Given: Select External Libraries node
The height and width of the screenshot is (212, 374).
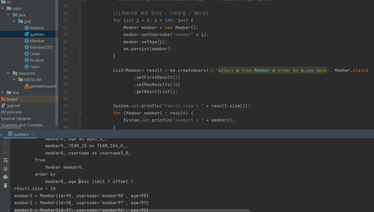Looking at the screenshot, I should click(16, 118).
